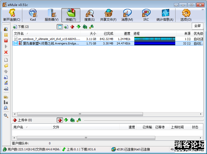Sort downloads by 文件名 column
Screen dimensions: 207x154
click(47, 33)
